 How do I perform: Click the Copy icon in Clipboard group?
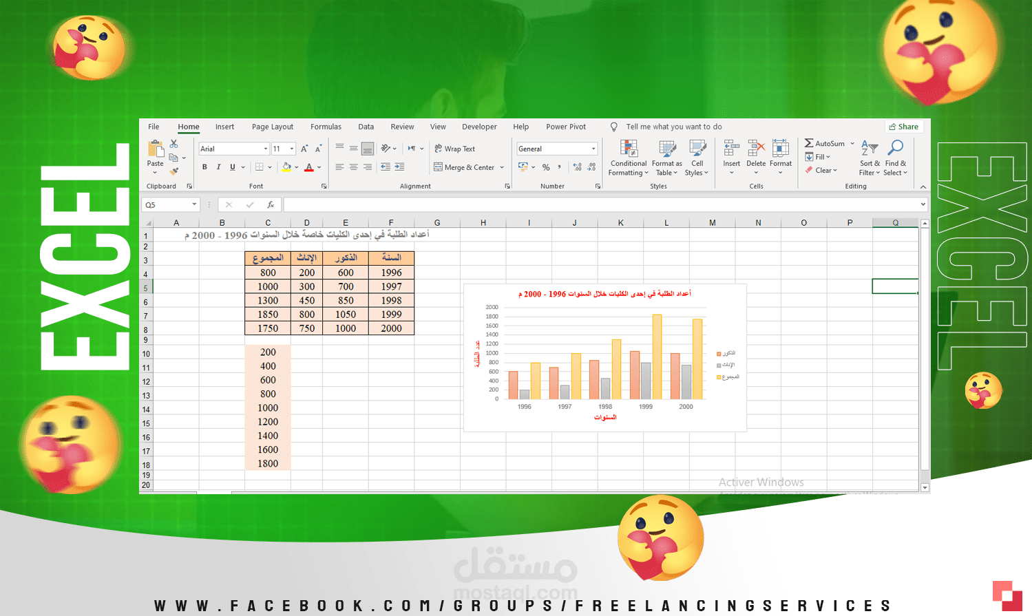[173, 158]
